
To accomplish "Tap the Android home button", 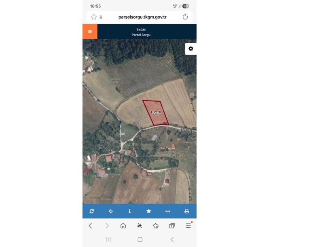I will coord(140,239).
